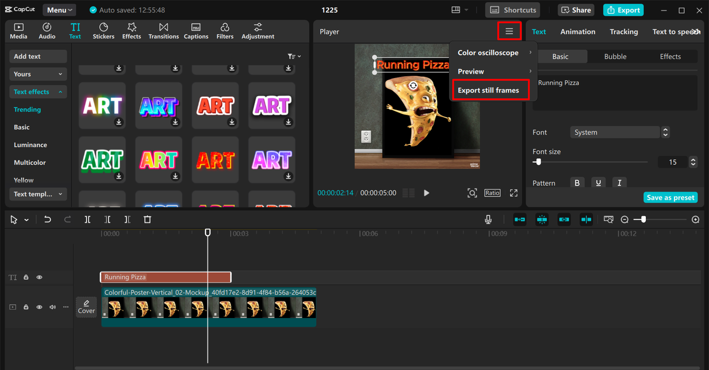Click the zoom-out magnifier on timeline
This screenshot has width=709, height=370.
tap(625, 220)
